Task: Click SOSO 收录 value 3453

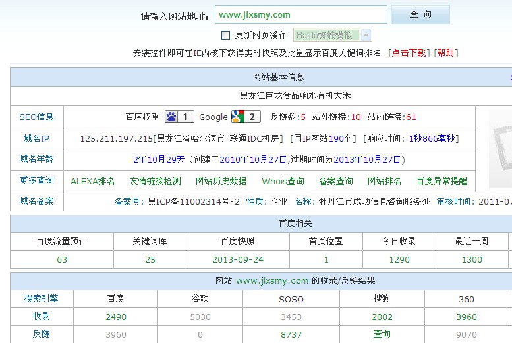Action: click(x=291, y=317)
